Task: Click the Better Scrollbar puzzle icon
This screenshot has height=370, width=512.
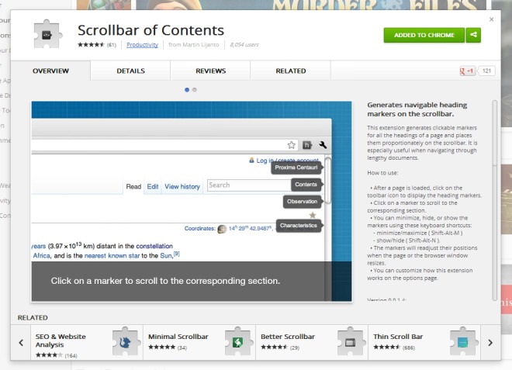Action: 350,341
